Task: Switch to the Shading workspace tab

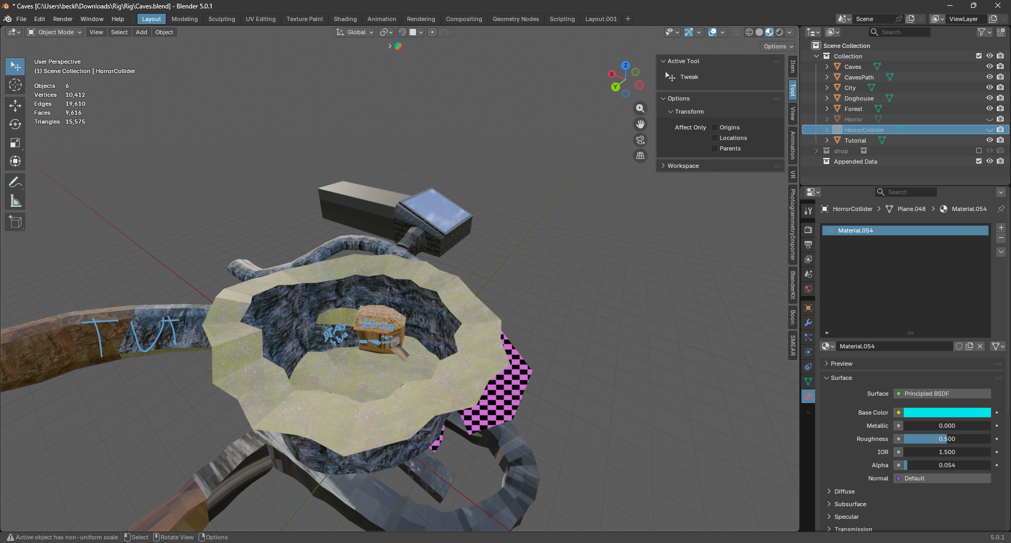Action: 345,19
